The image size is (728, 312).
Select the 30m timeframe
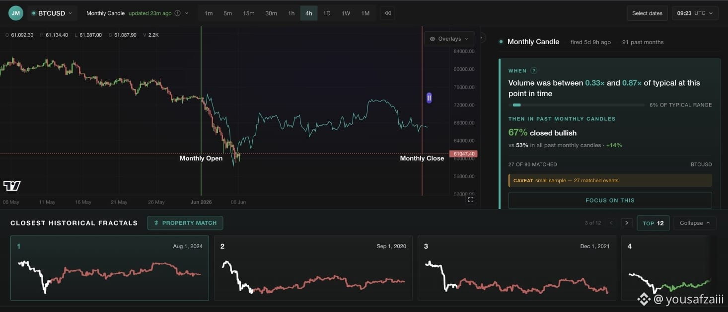pos(271,13)
